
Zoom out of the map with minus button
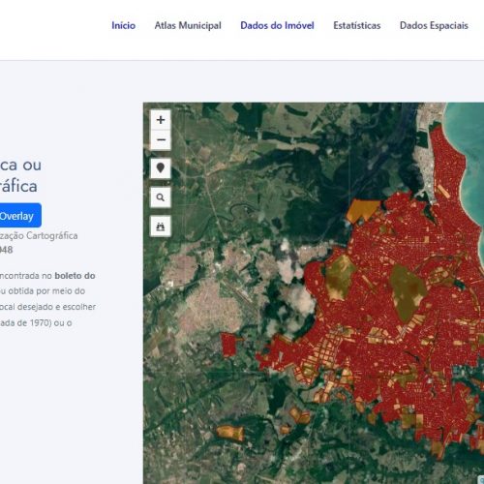click(x=161, y=140)
